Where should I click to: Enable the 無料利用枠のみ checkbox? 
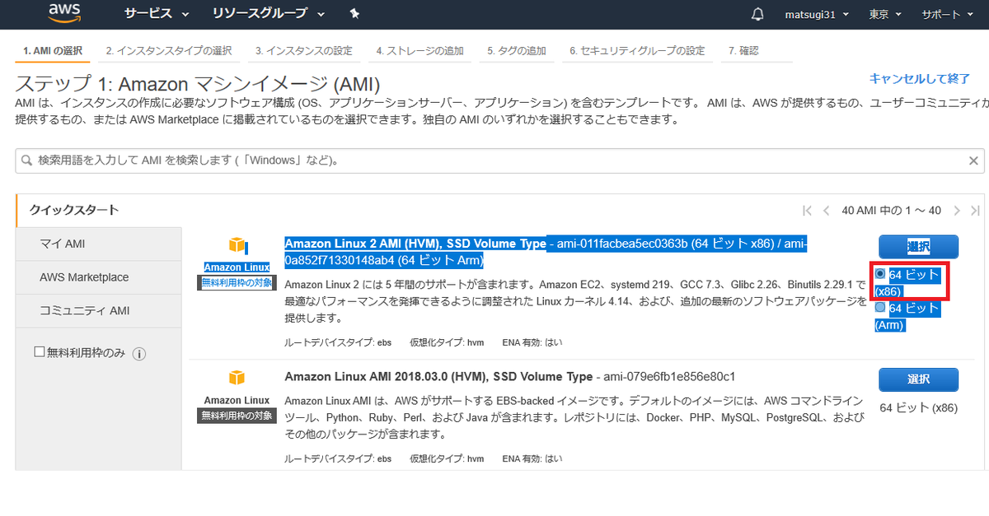coord(39,352)
